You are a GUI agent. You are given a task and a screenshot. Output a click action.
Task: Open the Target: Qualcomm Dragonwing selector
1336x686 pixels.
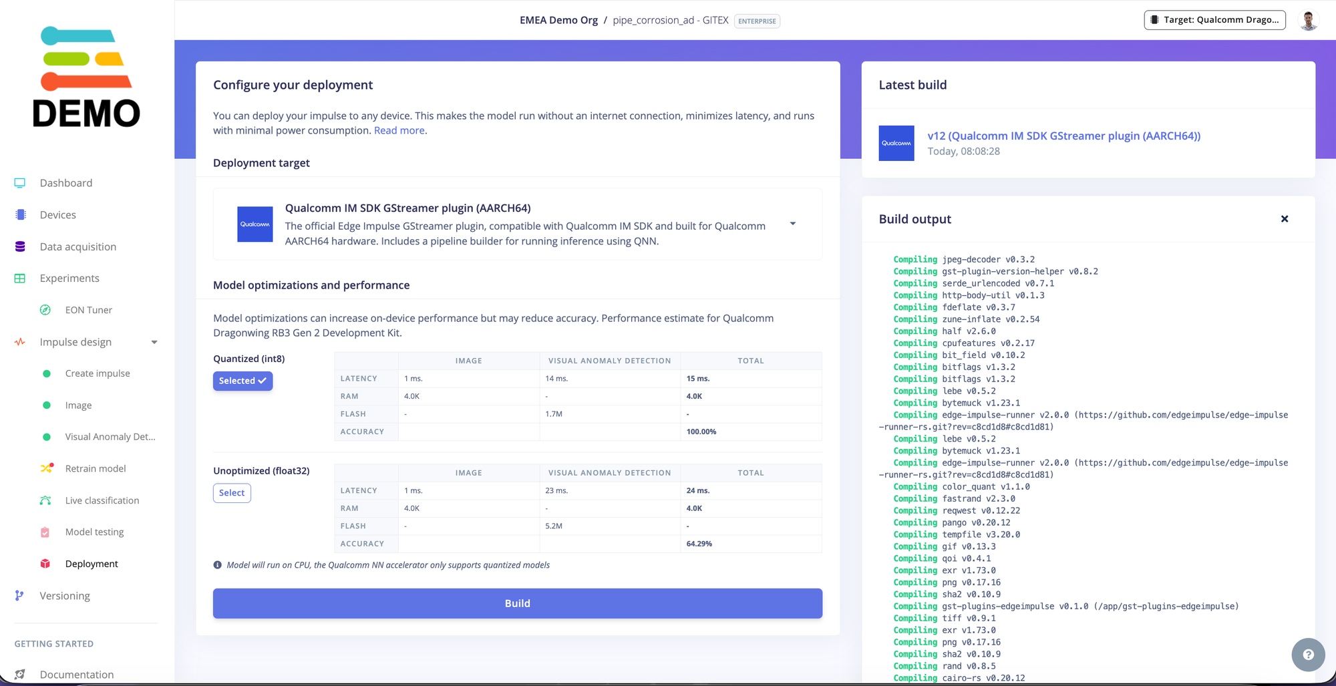(1214, 20)
